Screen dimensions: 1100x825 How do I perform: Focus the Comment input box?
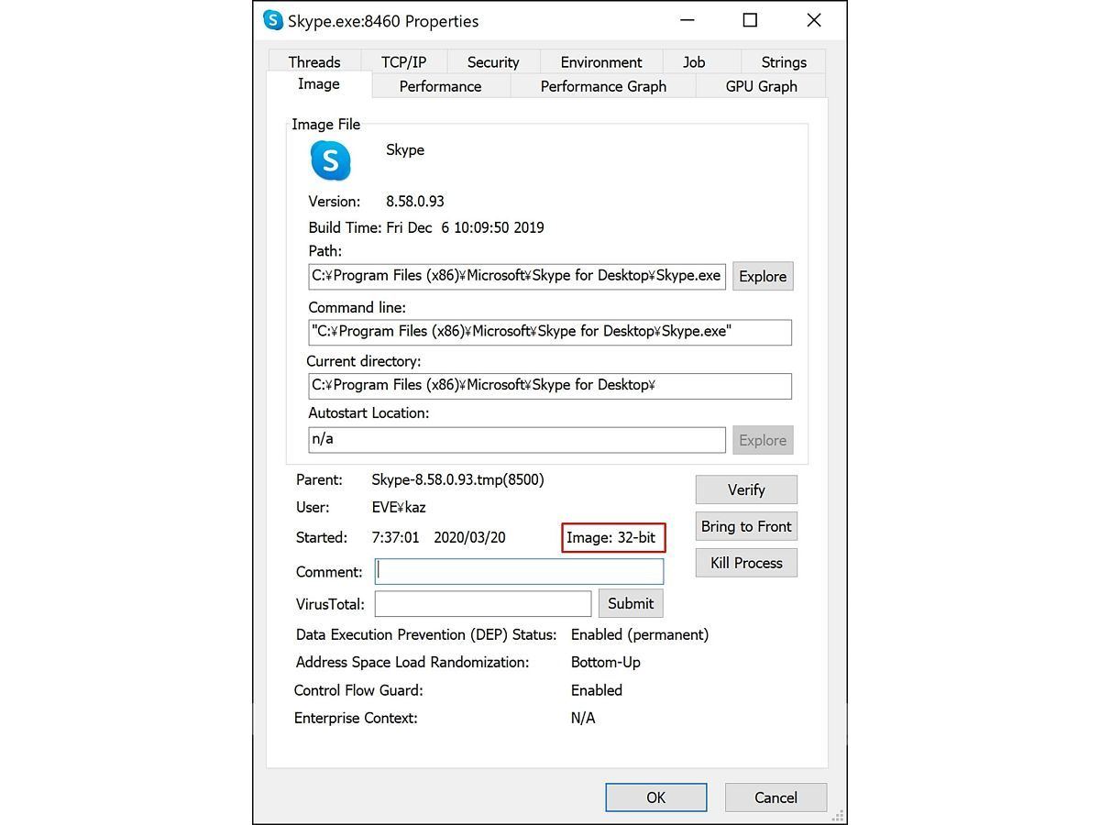(519, 572)
